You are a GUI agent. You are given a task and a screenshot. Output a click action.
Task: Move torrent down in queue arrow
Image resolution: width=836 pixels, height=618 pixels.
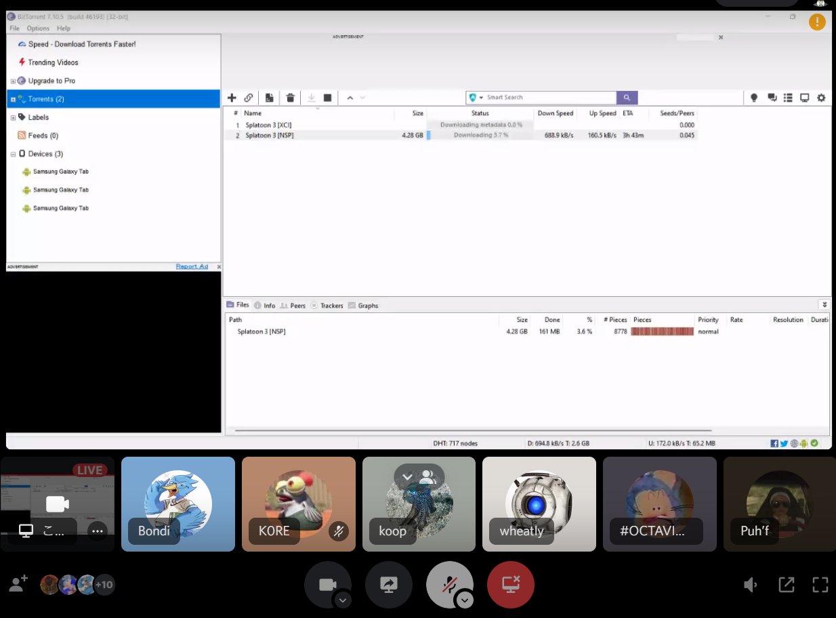point(362,98)
